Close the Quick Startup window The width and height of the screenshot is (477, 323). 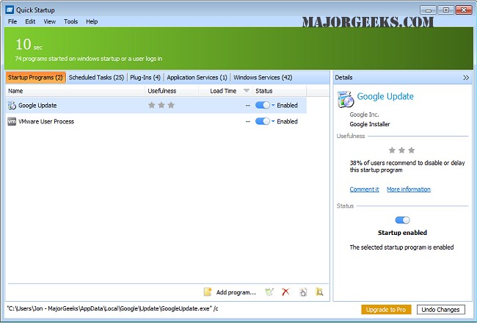[x=464, y=10]
